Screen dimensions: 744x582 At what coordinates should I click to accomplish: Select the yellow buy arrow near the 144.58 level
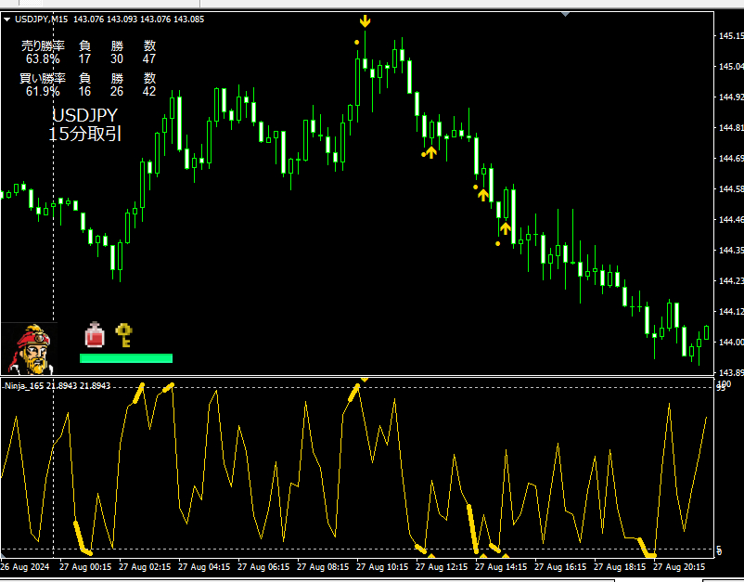(x=483, y=195)
